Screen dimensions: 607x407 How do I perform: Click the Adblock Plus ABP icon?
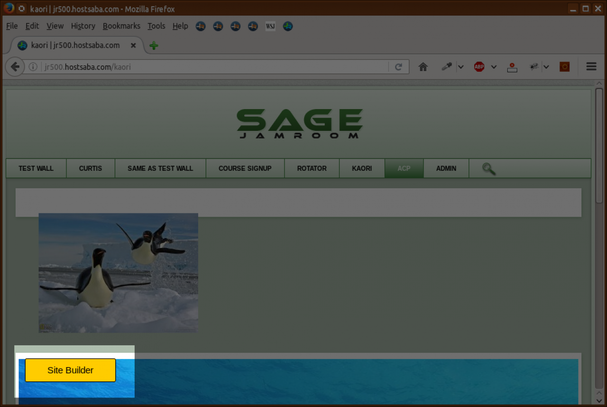[479, 67]
